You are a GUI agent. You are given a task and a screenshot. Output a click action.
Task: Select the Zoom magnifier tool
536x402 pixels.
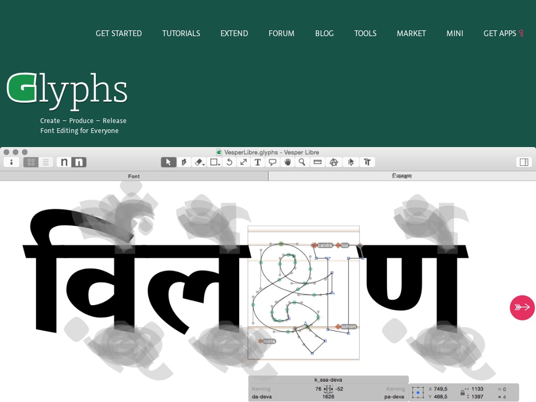click(x=302, y=162)
